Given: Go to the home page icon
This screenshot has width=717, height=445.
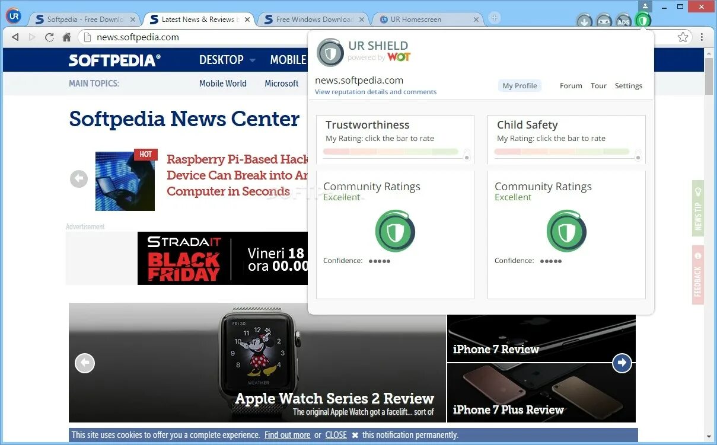Looking at the screenshot, I should (x=66, y=37).
